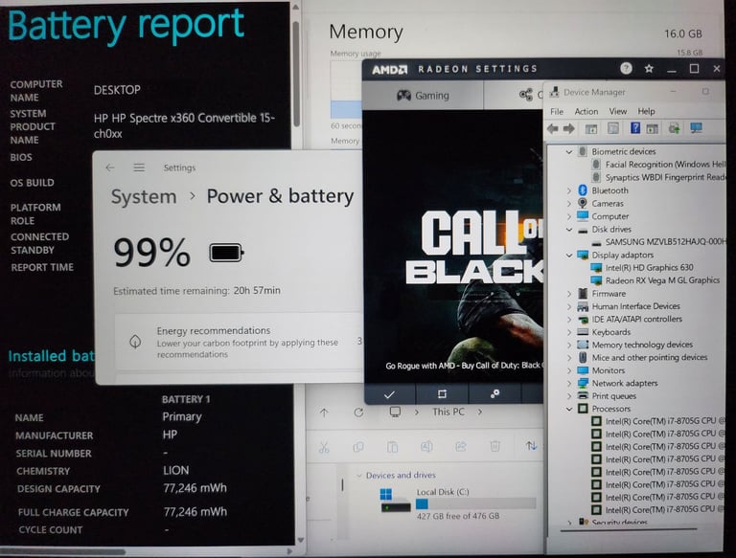Collapse the Devices and drives group

coord(359,476)
